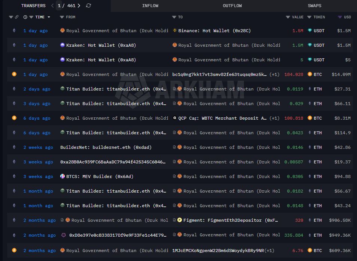Switch to the OUTFLOW tab
The image size is (357, 261).
pos(232,6)
